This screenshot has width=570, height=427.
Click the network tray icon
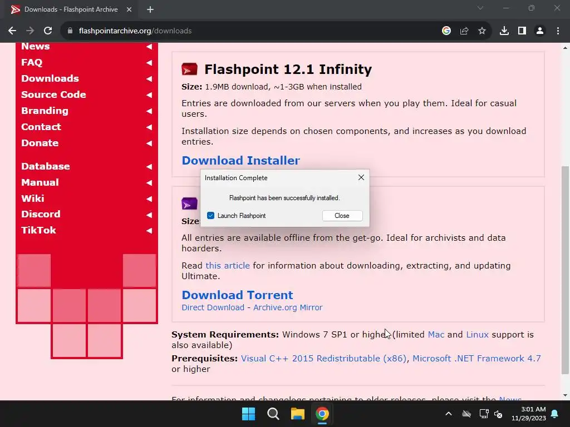[x=484, y=414]
